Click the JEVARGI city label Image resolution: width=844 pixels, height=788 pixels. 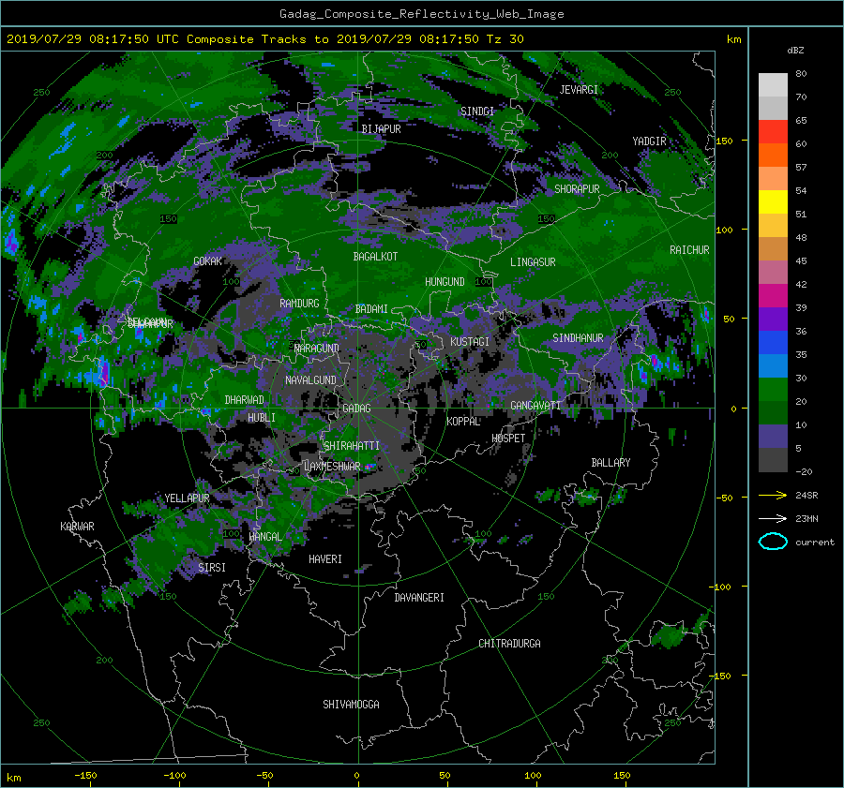pos(579,90)
